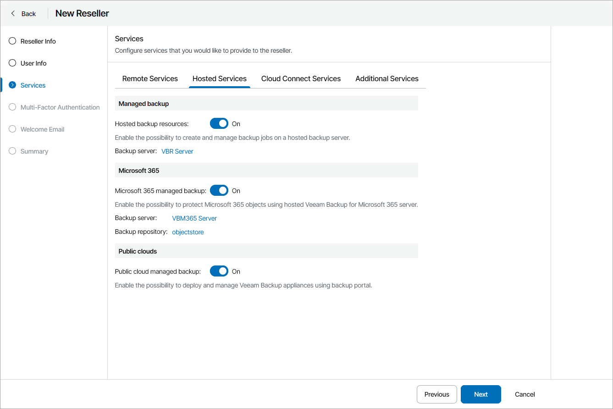Select the Services step chevron icon
This screenshot has height=409, width=613.
pos(12,85)
